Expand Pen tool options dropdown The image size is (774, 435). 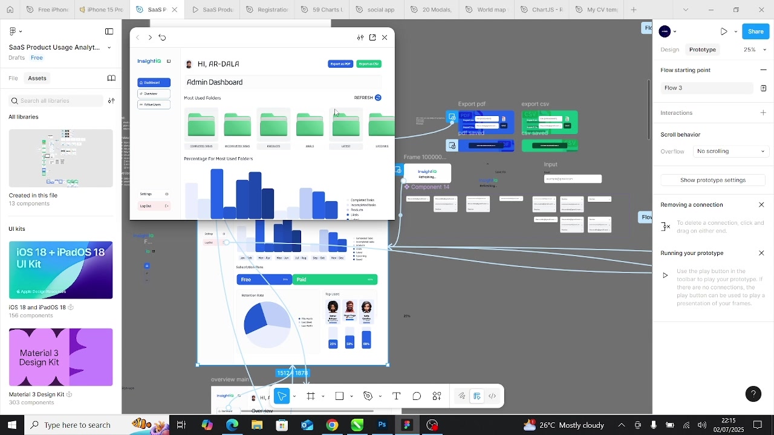[380, 396]
